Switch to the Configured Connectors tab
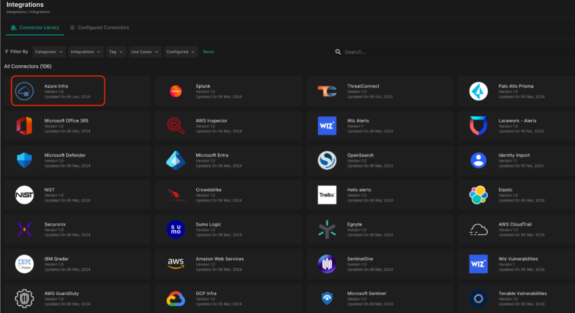This screenshot has width=575, height=313. [x=99, y=27]
